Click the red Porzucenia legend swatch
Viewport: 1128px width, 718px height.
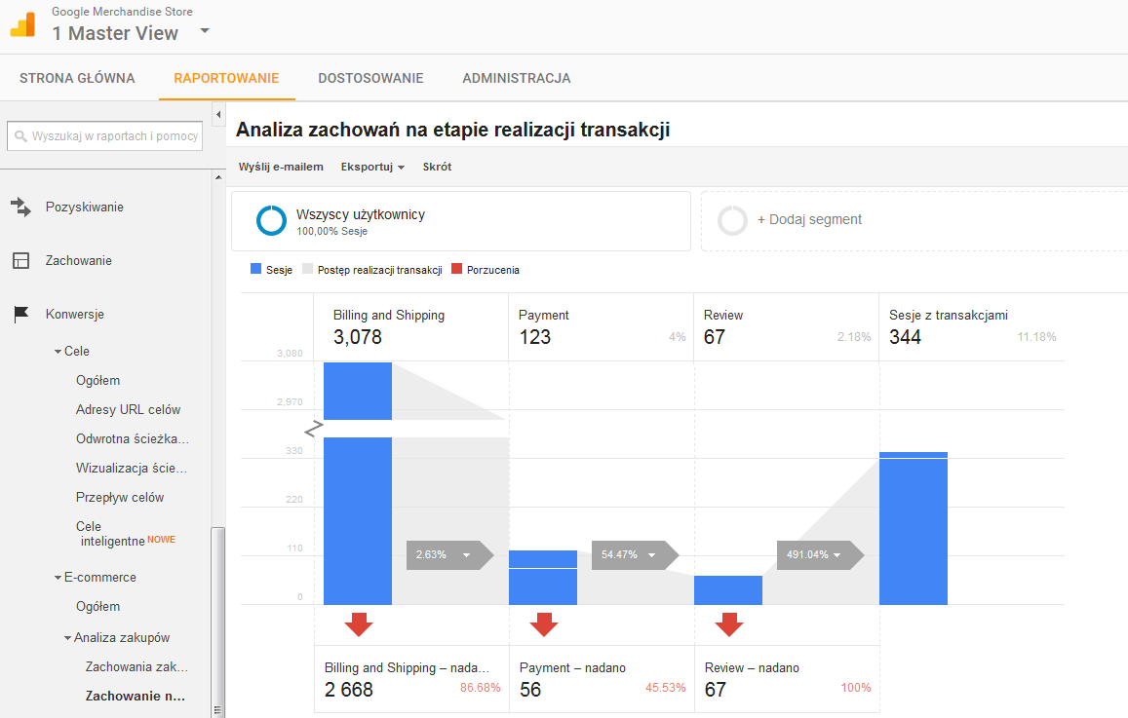tap(456, 269)
